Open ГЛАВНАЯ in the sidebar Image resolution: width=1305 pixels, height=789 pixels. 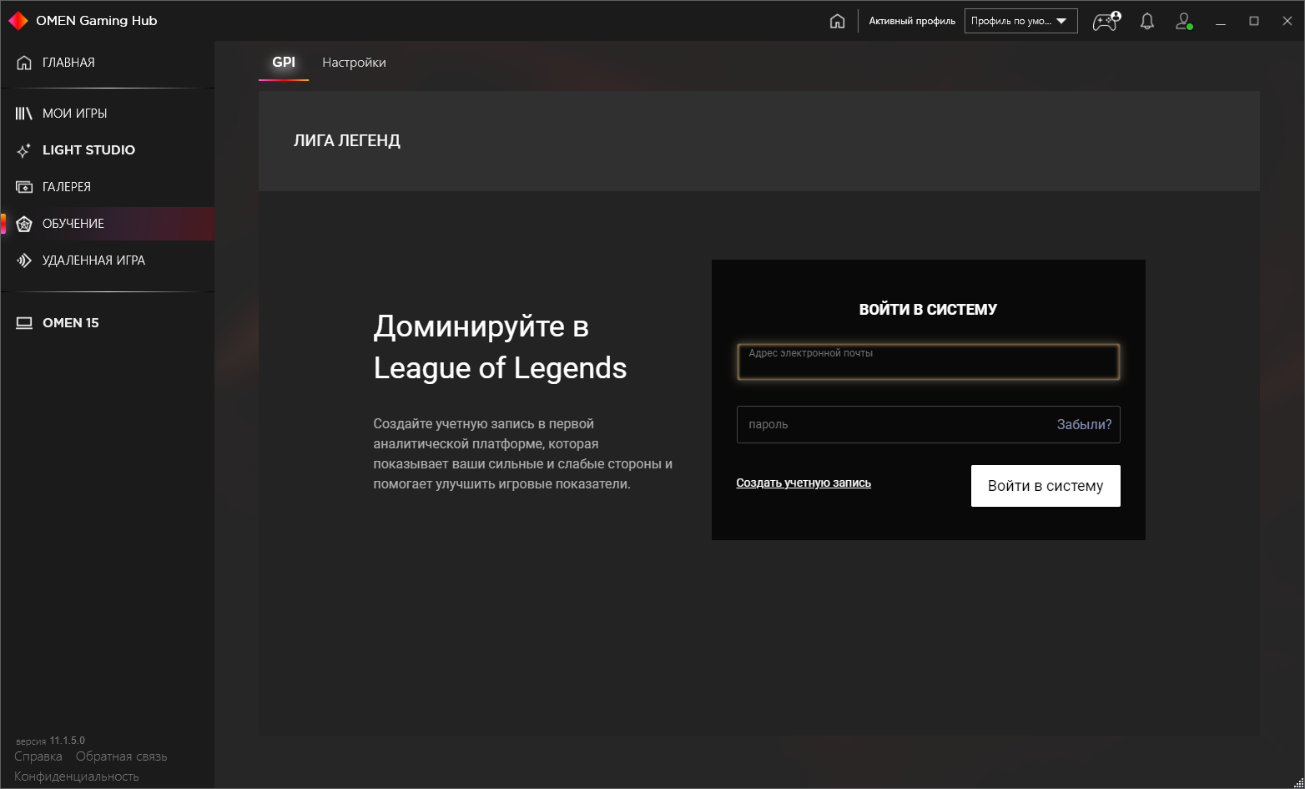coord(108,63)
